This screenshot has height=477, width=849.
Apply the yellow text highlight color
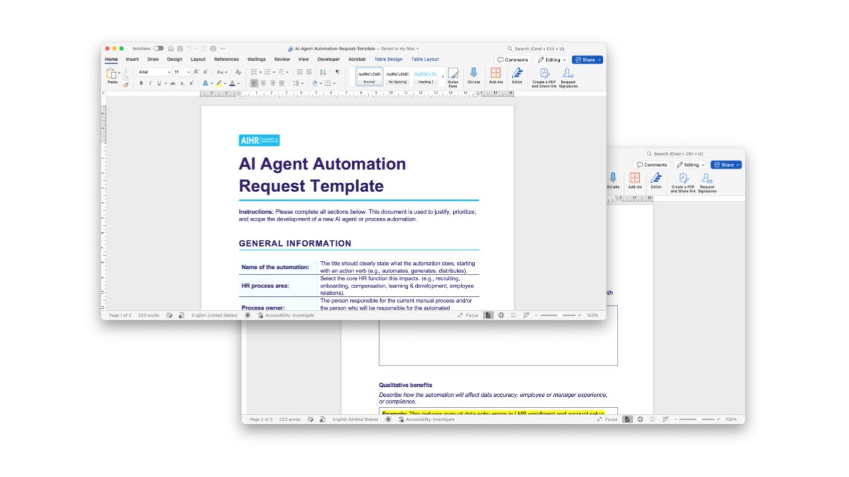click(x=218, y=83)
